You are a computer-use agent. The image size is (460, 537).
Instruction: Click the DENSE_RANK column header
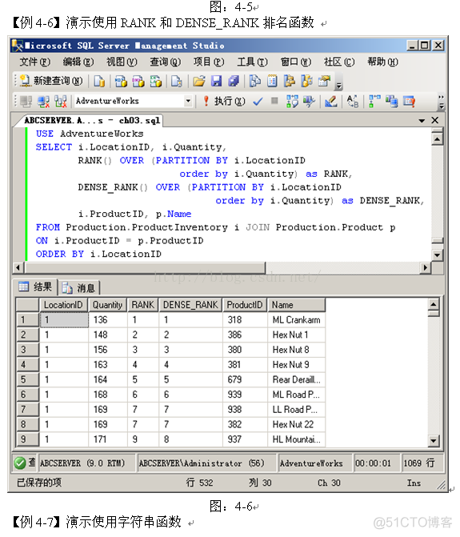point(190,305)
